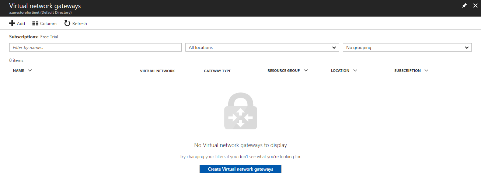Click the Filter by name input field
The height and width of the screenshot is (185, 481).
(95, 48)
